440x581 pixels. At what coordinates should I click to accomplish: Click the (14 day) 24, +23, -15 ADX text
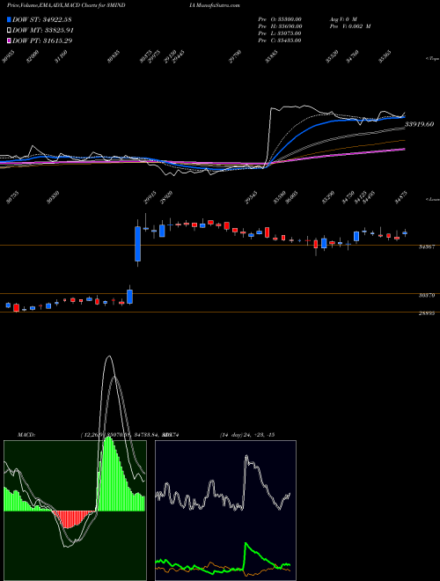pyautogui.click(x=246, y=435)
